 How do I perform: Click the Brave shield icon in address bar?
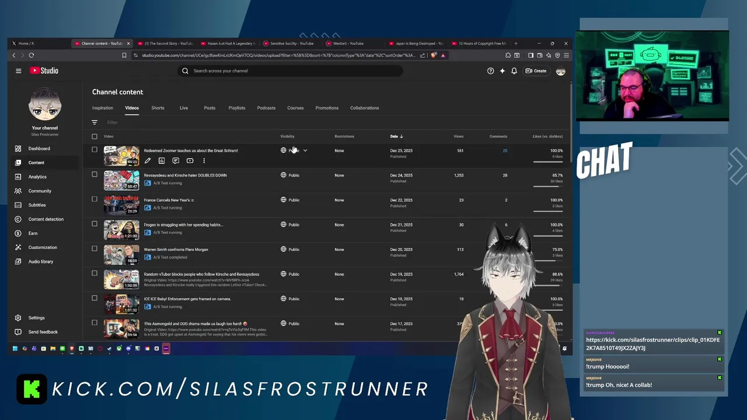click(434, 55)
